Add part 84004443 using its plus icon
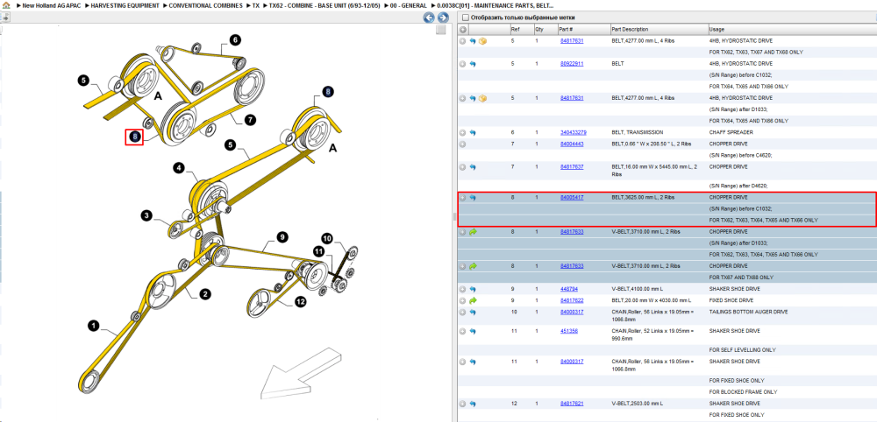 click(462, 144)
